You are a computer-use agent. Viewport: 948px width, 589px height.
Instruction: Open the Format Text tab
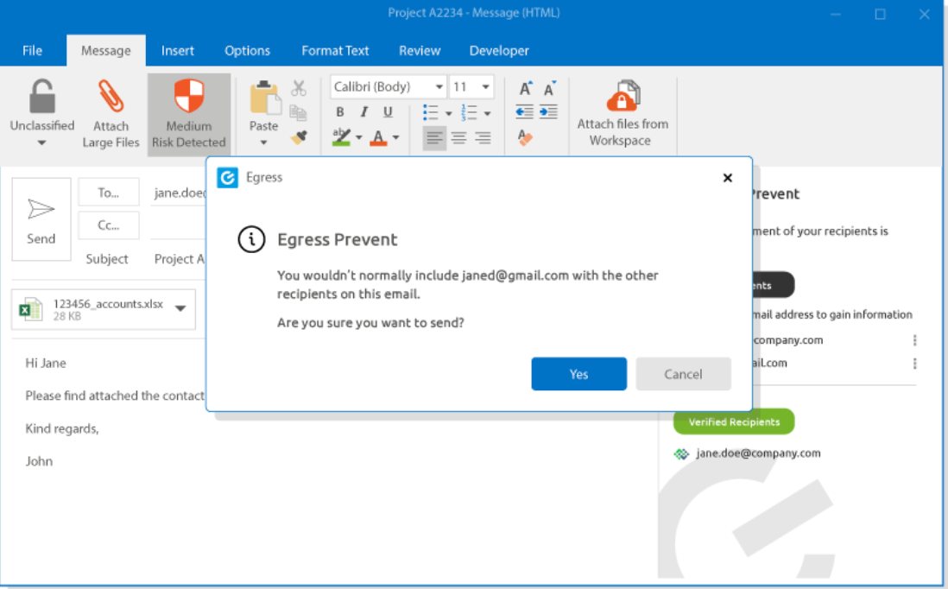(x=335, y=51)
